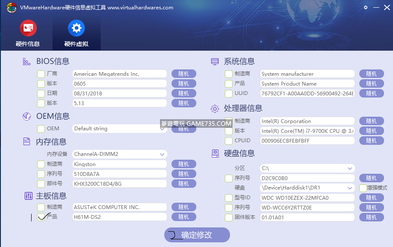The width and height of the screenshot is (393, 247).
Task: Randomize the CPUID value with 随机
Action: (371, 141)
